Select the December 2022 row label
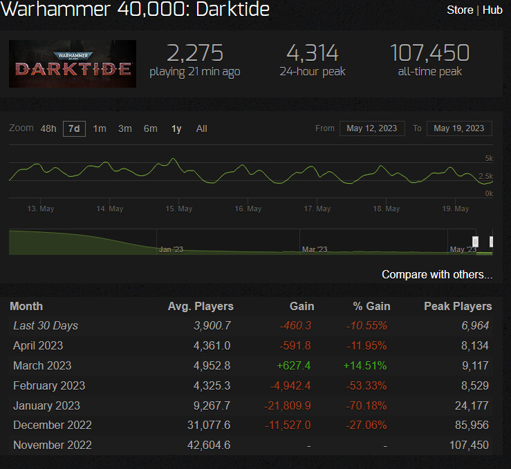Screen dimensions: 511x469 53,425
